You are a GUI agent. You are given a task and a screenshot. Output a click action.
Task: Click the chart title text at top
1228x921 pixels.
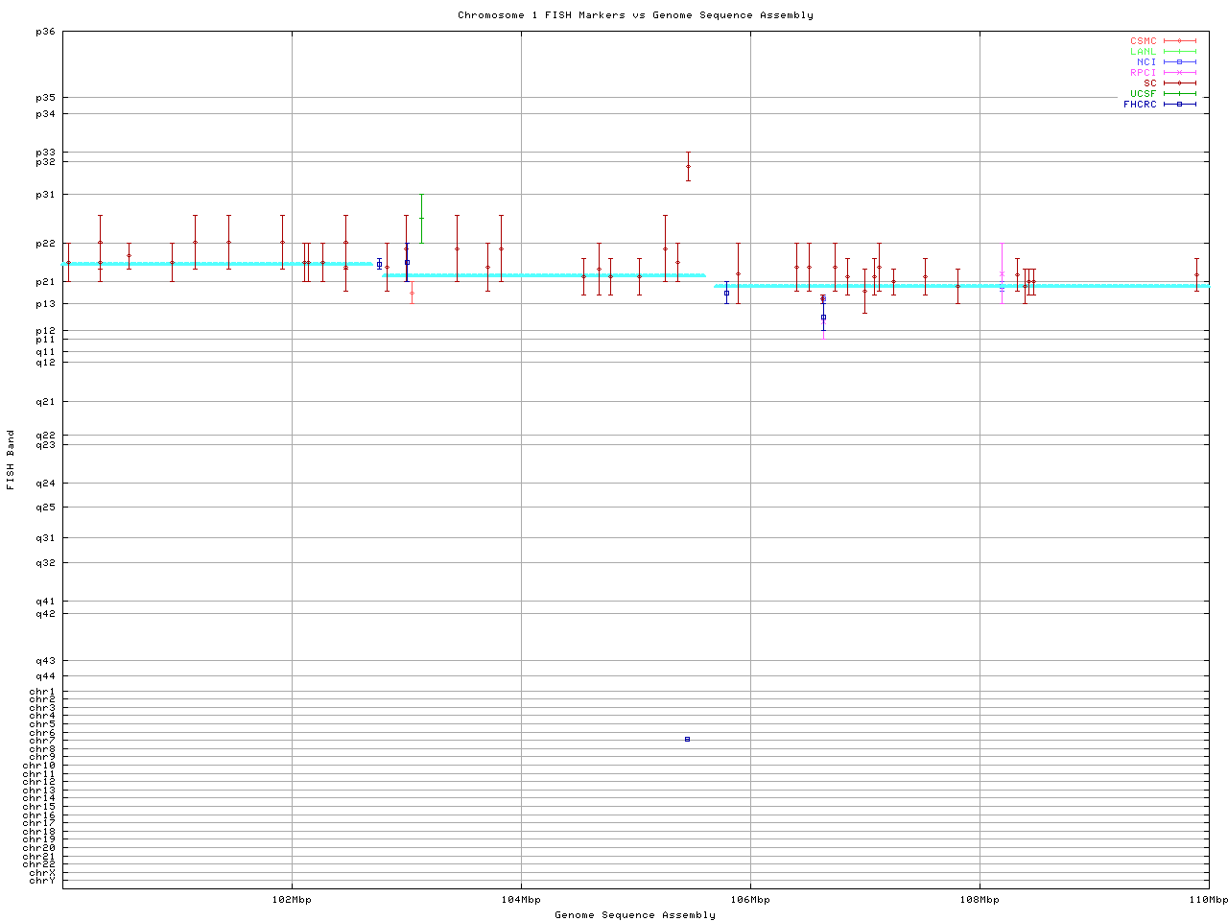(x=635, y=15)
